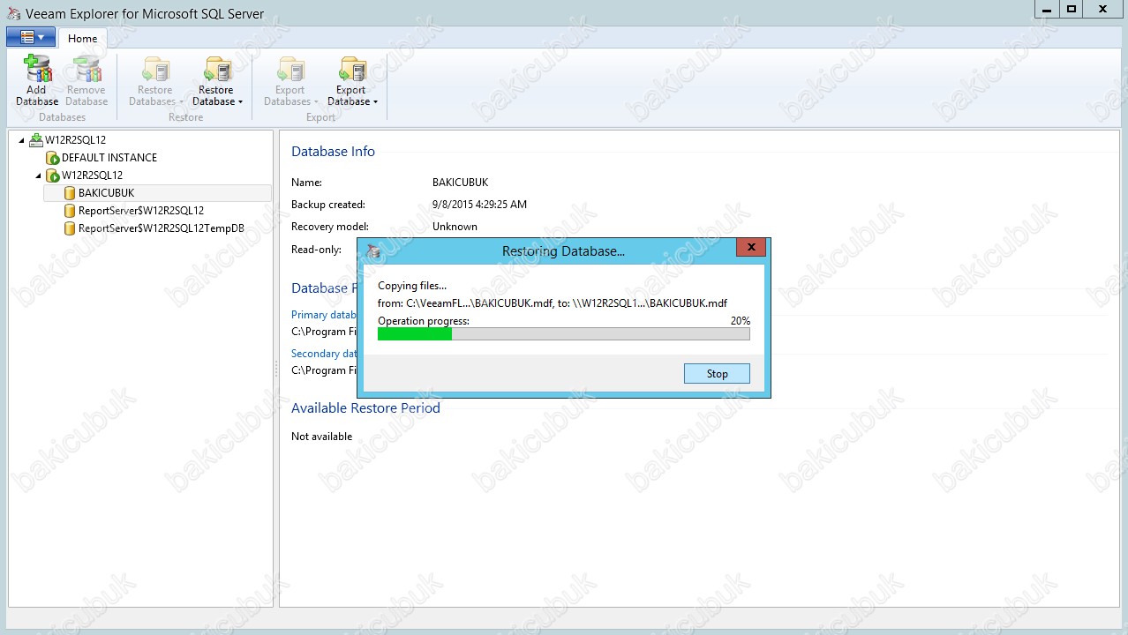The image size is (1128, 635).
Task: Click the greyed Export Databases icon
Action: coord(290,69)
